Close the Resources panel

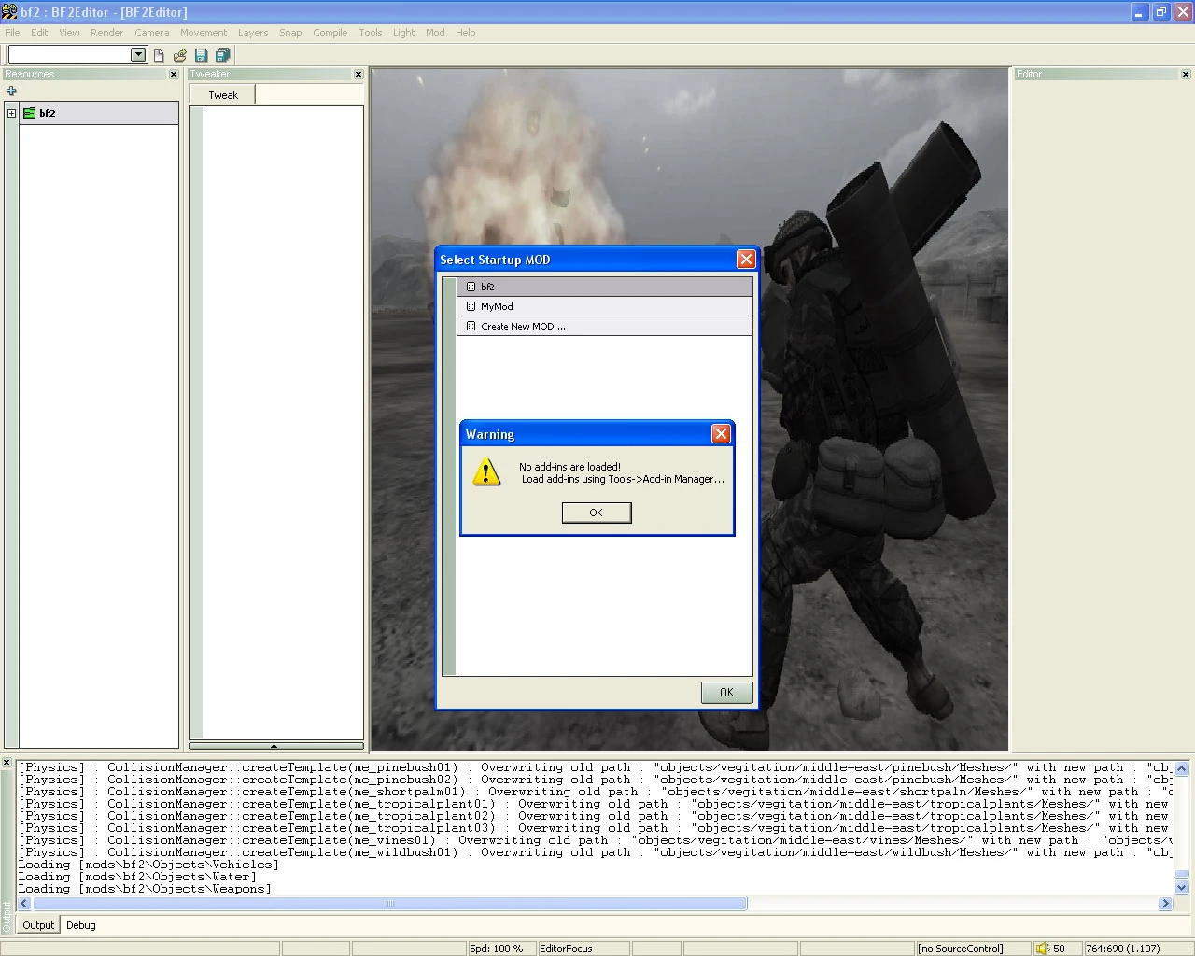[x=174, y=74]
